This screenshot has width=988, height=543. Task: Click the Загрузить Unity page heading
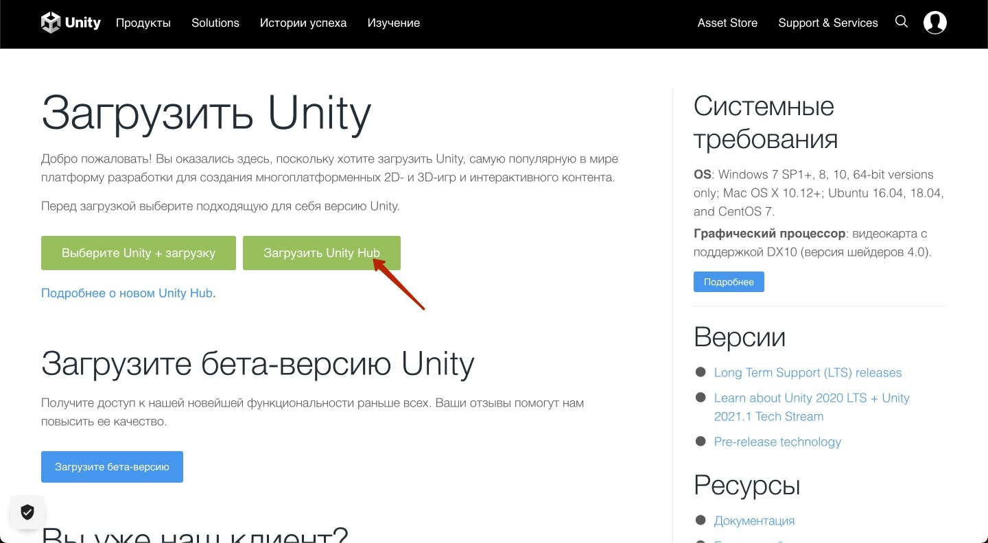coord(207,113)
